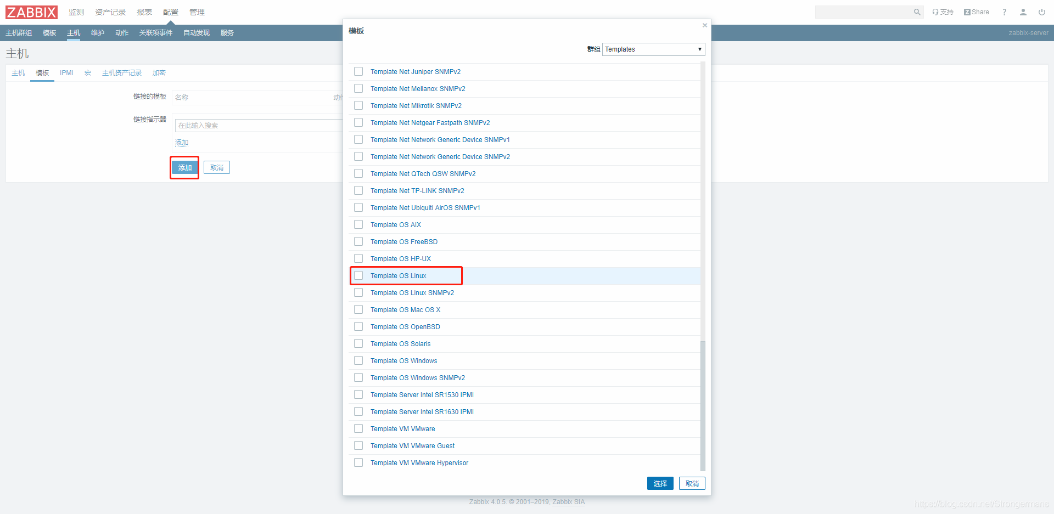This screenshot has width=1054, height=514.
Task: Open the 配置 top menu
Action: tap(171, 12)
